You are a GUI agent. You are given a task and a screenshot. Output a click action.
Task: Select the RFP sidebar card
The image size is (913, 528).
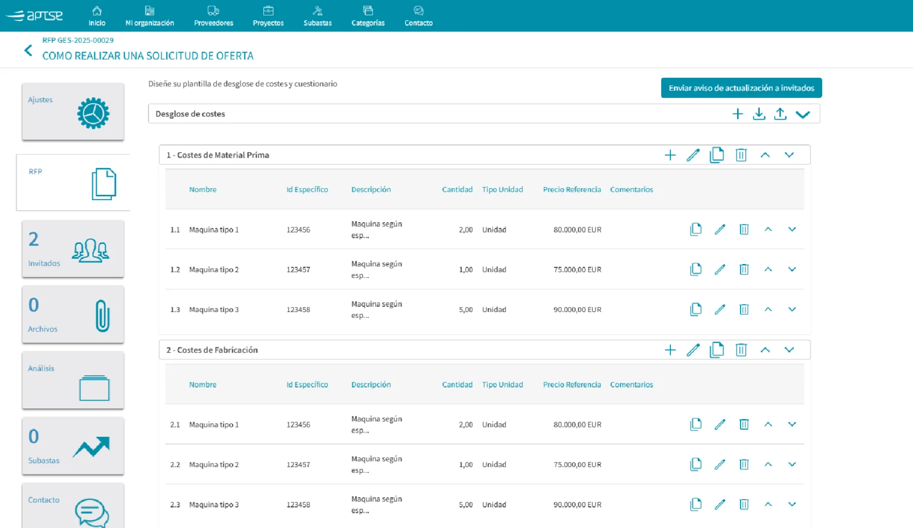72,183
